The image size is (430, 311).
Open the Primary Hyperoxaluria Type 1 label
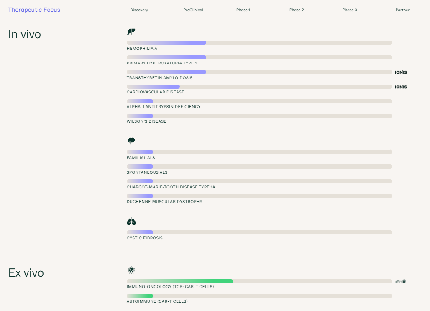(161, 63)
